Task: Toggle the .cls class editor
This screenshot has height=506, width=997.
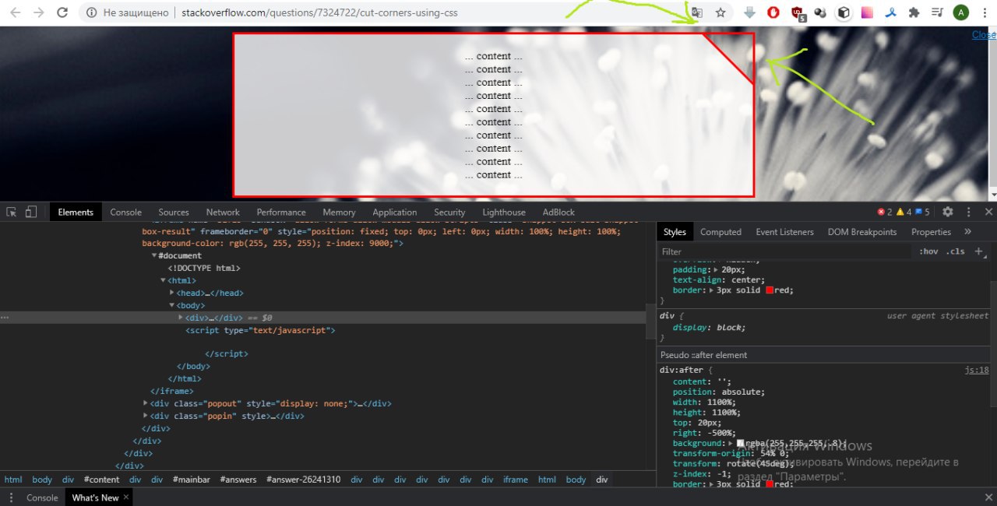Action: tap(955, 251)
